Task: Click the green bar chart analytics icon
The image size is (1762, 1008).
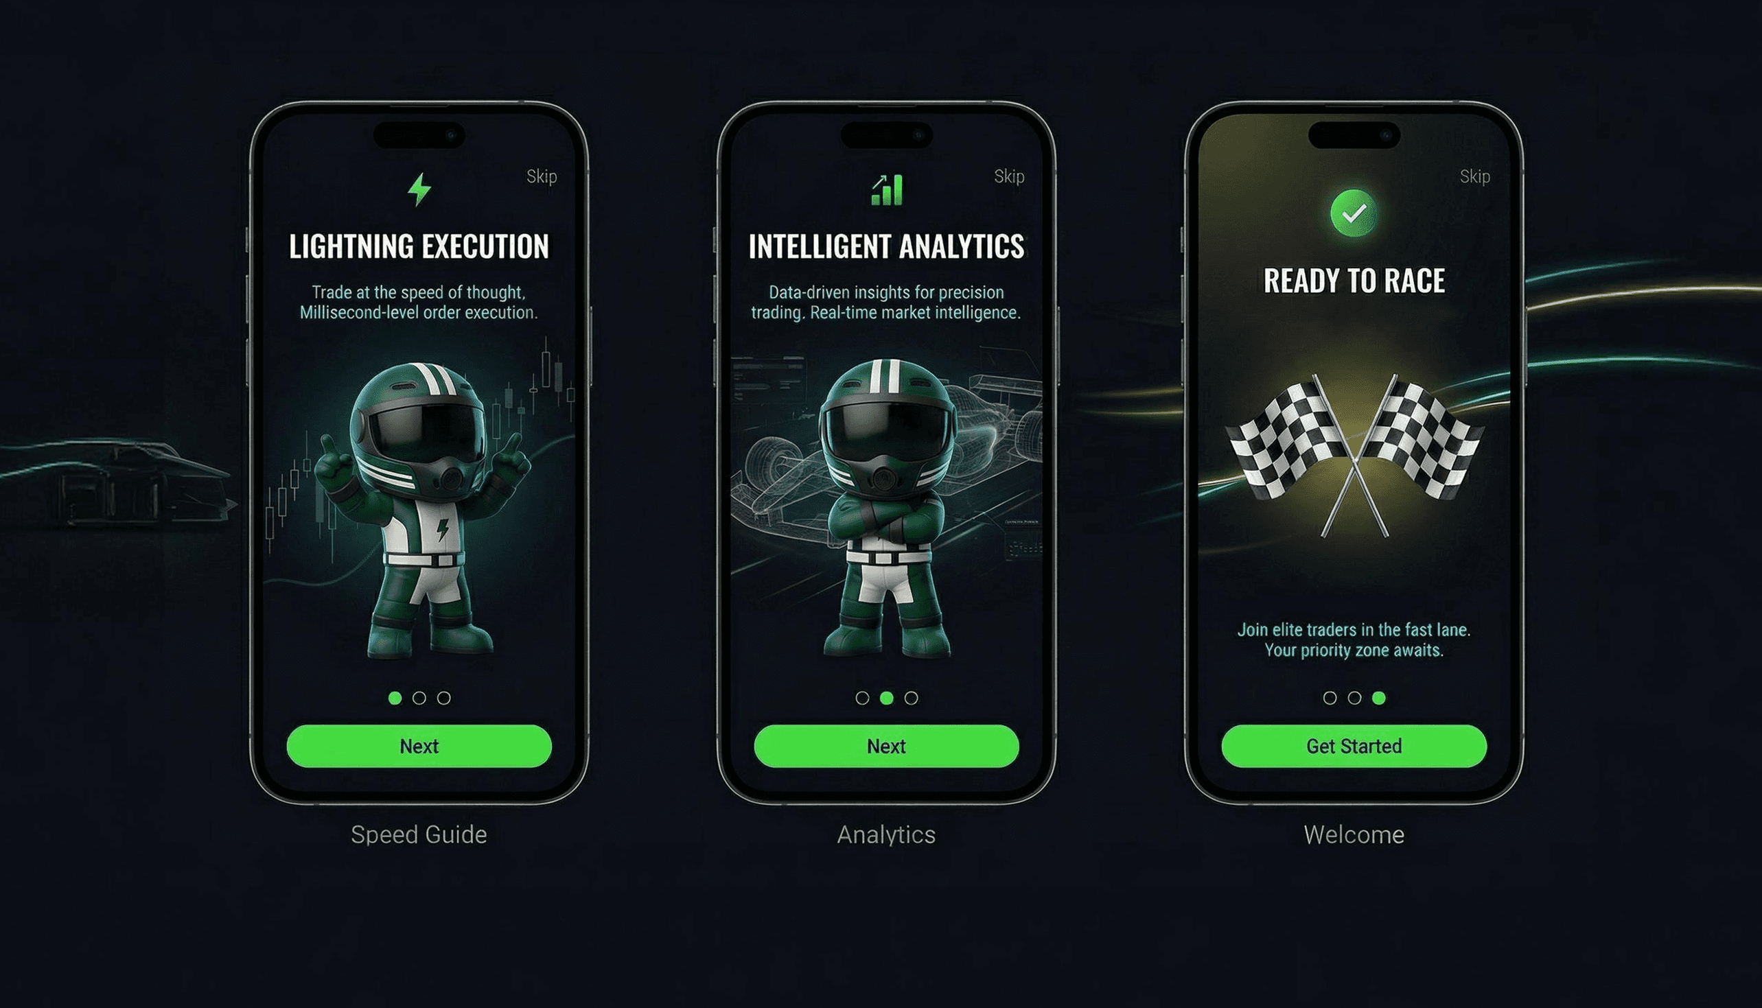Action: pos(886,189)
